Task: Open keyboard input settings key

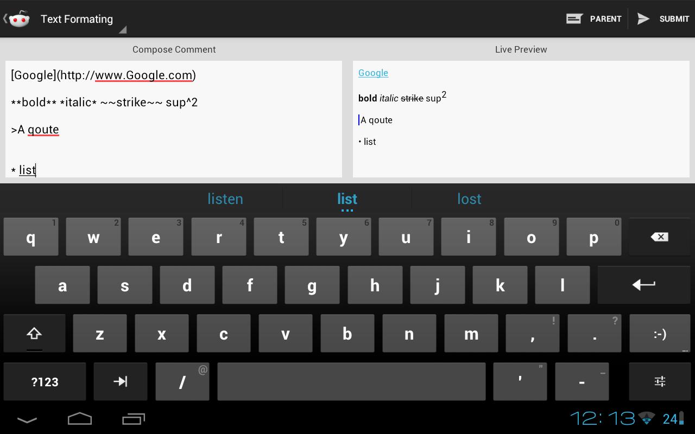Action: 659,382
